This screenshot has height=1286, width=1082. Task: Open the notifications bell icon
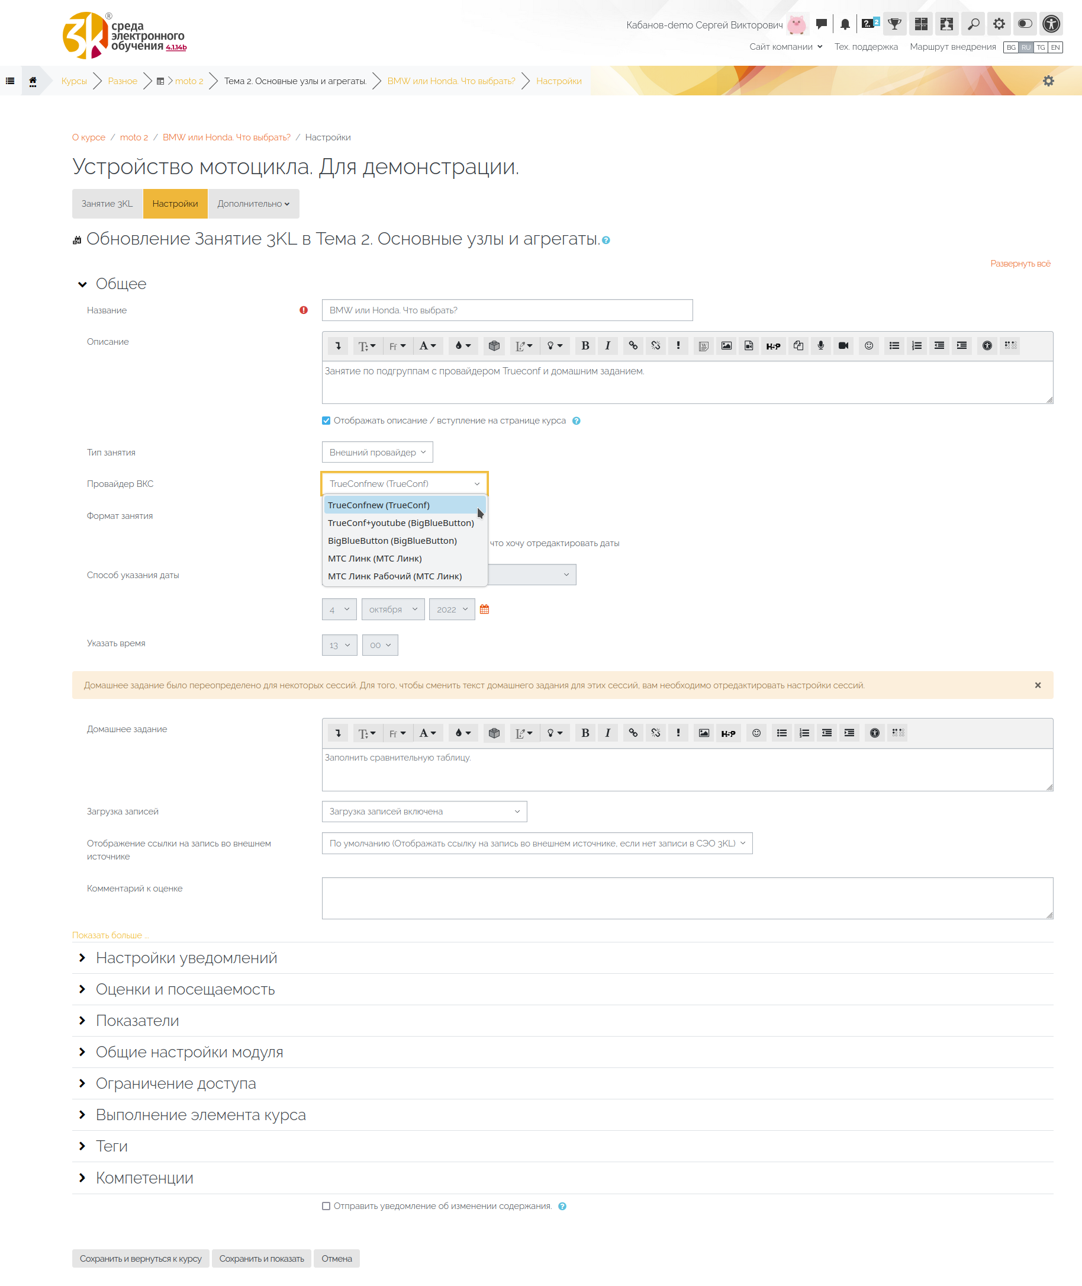(x=845, y=24)
